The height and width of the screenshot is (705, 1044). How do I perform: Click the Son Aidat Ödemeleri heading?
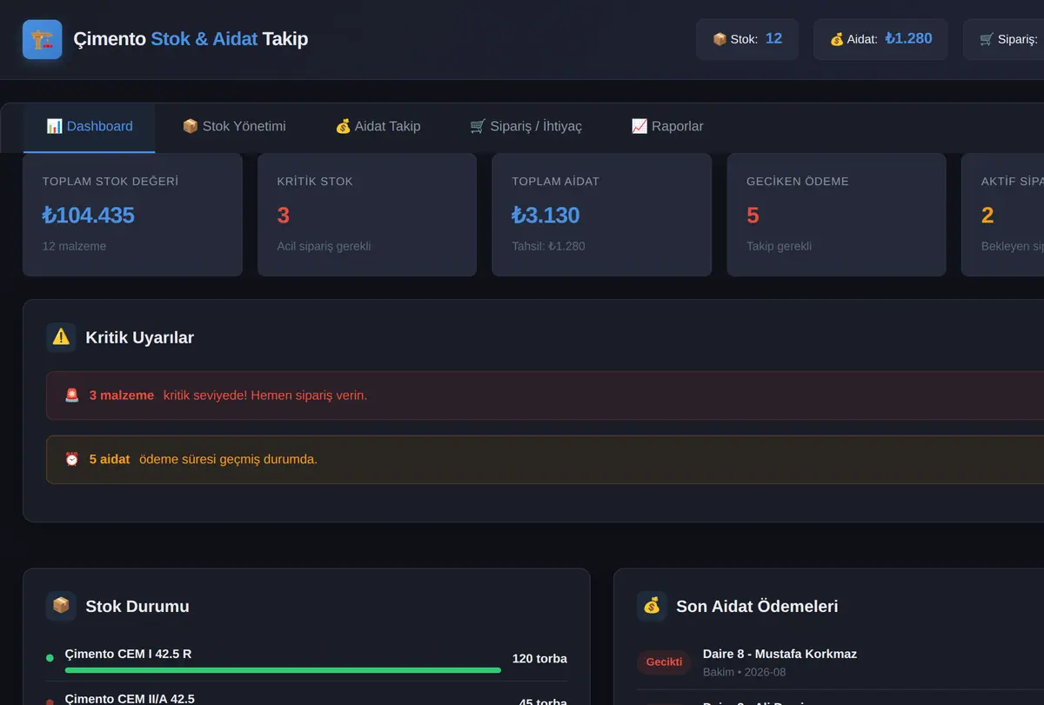[757, 606]
